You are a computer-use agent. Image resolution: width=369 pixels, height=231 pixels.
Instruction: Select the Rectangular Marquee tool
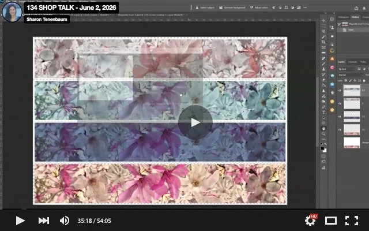pos(324,26)
